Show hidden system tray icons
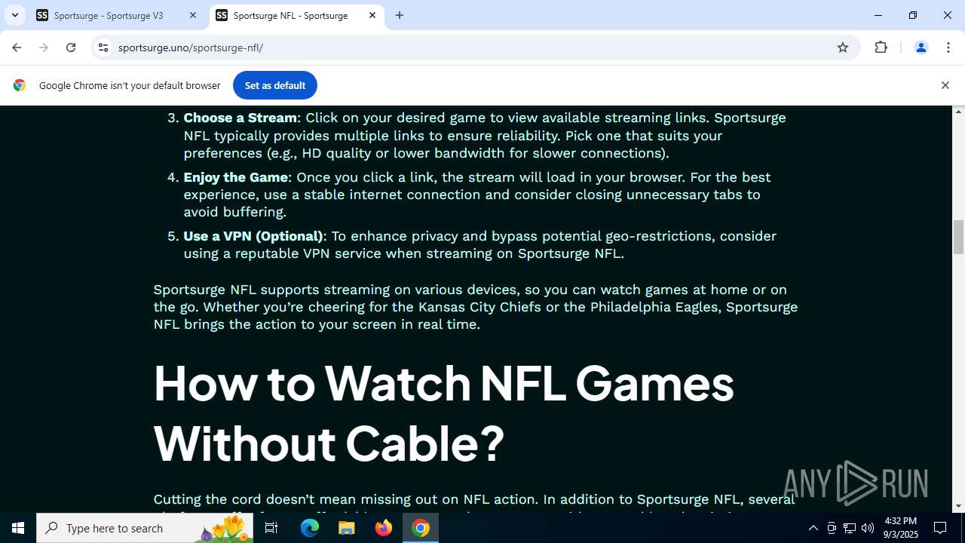This screenshot has width=965, height=543. (813, 528)
